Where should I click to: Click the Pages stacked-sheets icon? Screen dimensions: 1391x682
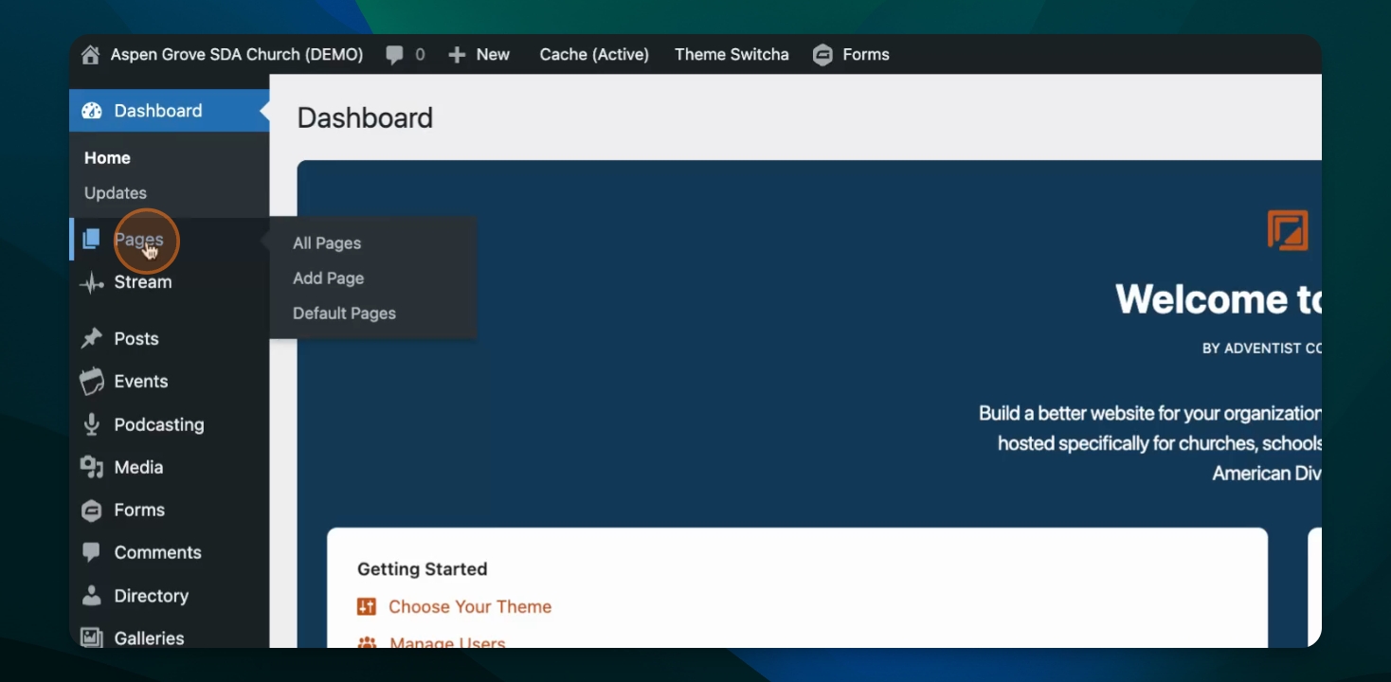coord(91,240)
